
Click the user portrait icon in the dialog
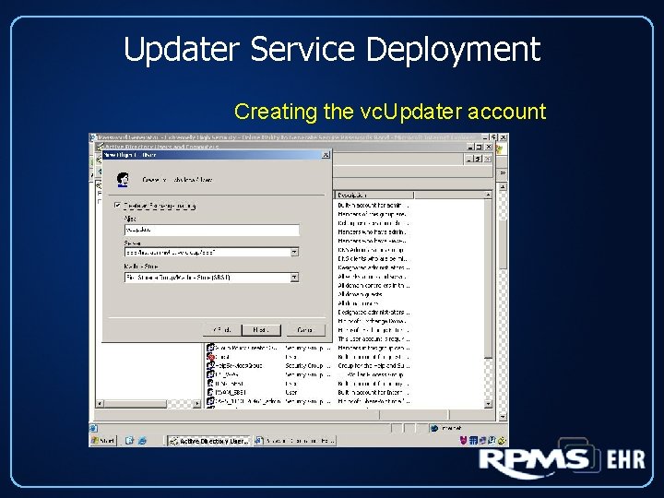(123, 180)
